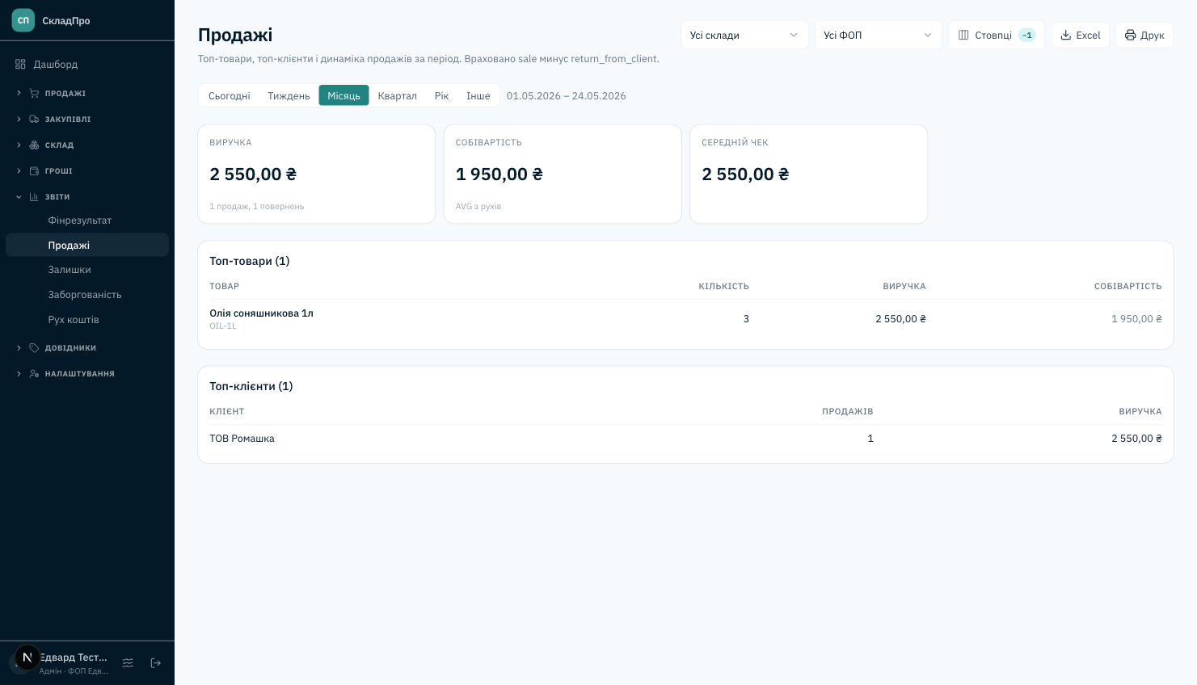Switch period to Тиждень
This screenshot has width=1197, height=685.
click(289, 95)
